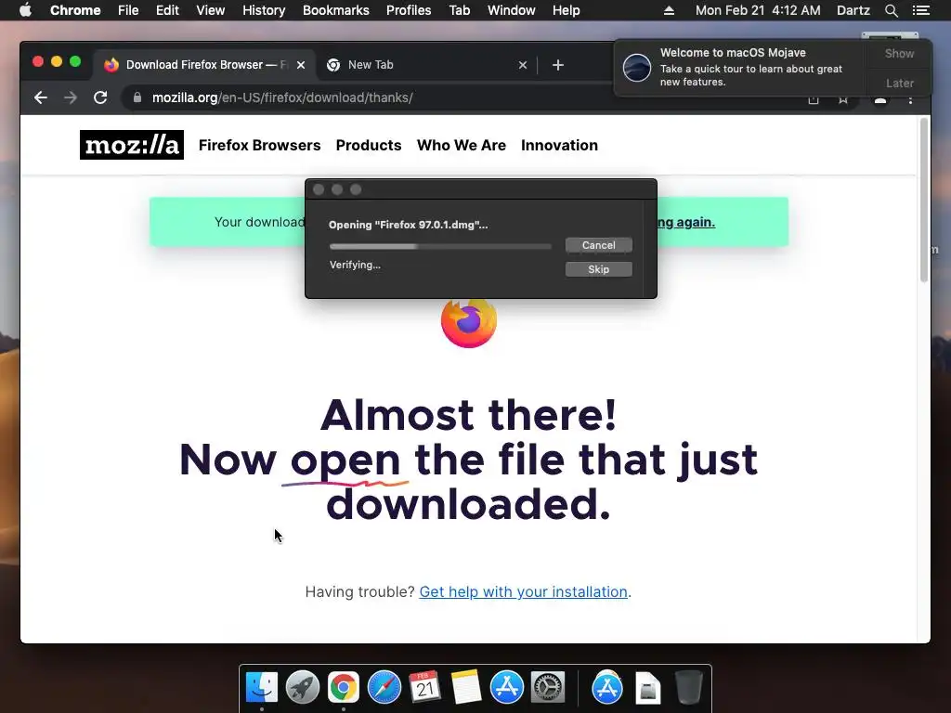Expand Firefox Browsers navigation menu
This screenshot has width=951, height=713.
click(x=260, y=146)
